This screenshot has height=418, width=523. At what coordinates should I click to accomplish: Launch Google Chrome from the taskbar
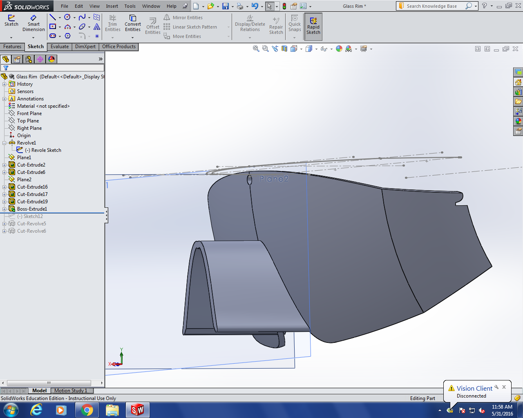(87, 410)
